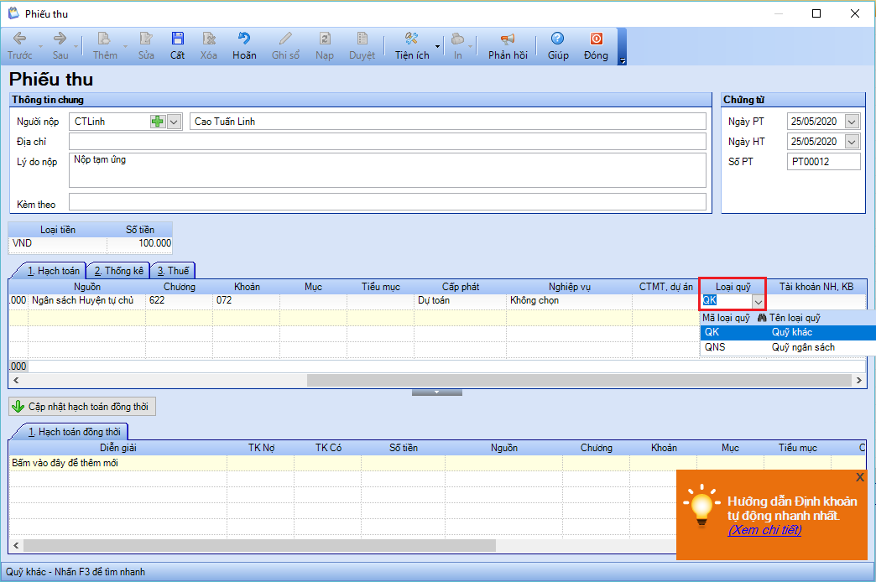Image resolution: width=876 pixels, height=582 pixels.
Task: Click green plus icon next to CTLinh
Action: click(x=158, y=122)
